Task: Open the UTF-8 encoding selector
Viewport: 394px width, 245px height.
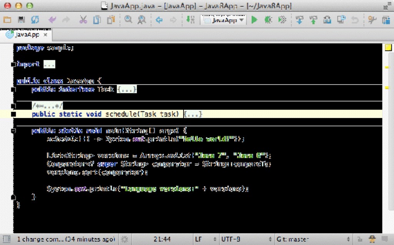Action: 246,239
